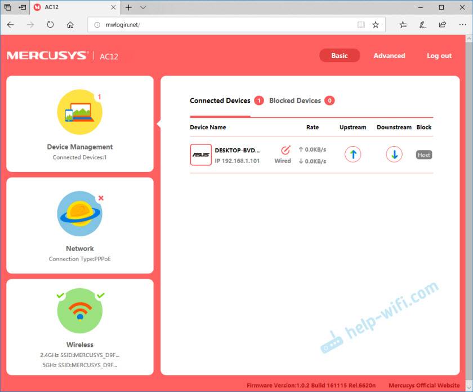Click the Downstream column header
The image size is (473, 392).
pos(394,127)
